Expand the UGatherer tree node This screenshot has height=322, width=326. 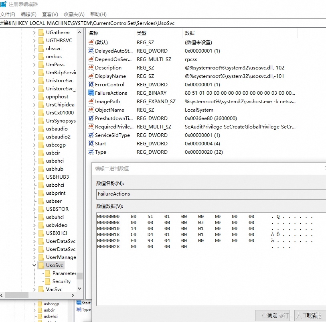point(34,33)
